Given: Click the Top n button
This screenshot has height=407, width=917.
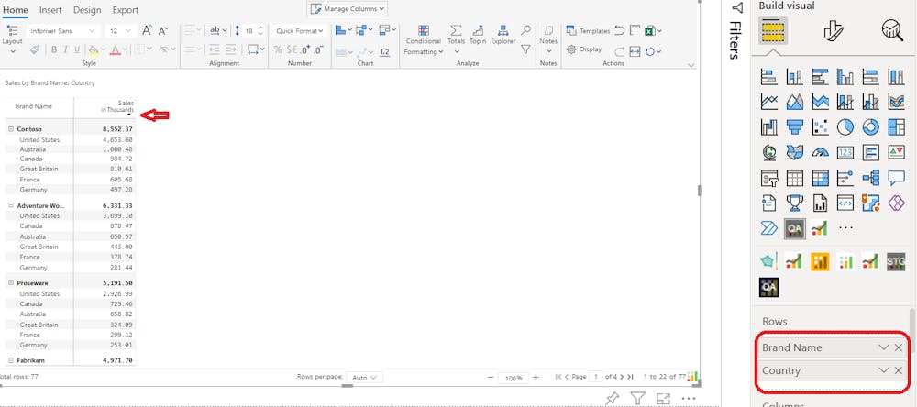Looking at the screenshot, I should point(478,35).
